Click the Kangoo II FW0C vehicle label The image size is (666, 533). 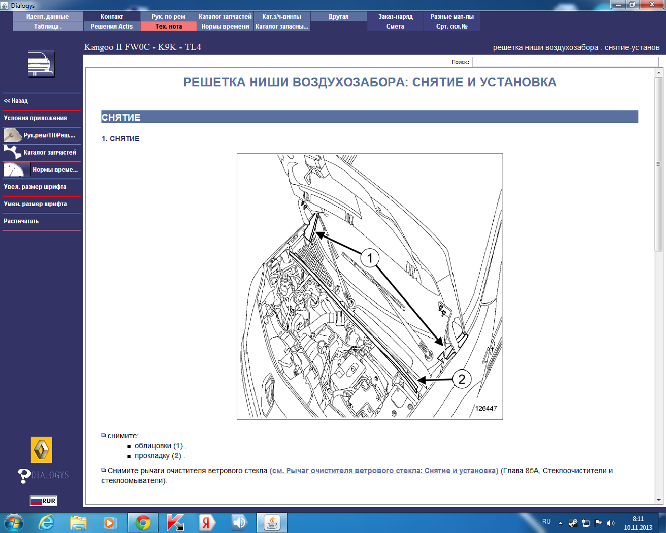(x=143, y=47)
